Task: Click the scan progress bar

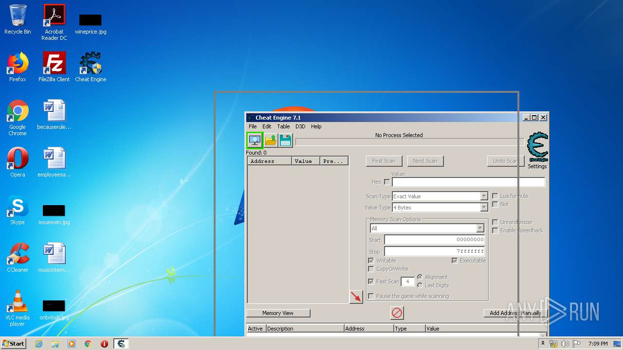Action: point(409,142)
